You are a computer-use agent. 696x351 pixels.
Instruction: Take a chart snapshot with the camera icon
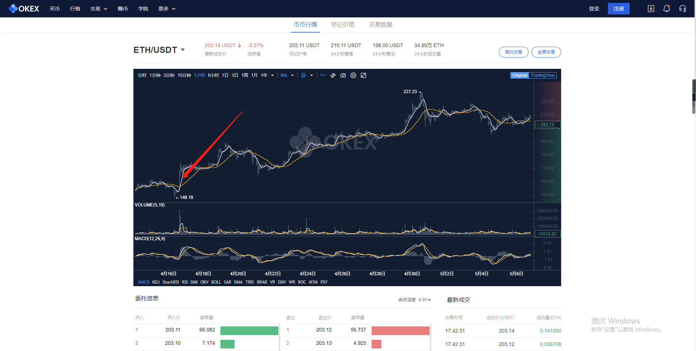[x=343, y=75]
